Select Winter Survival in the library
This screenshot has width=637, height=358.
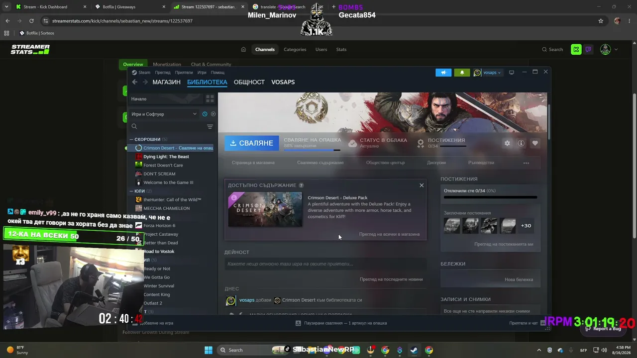tap(159, 286)
